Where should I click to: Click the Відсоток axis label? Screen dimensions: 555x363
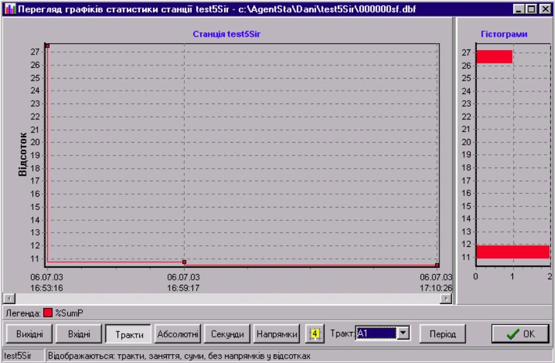[23, 154]
